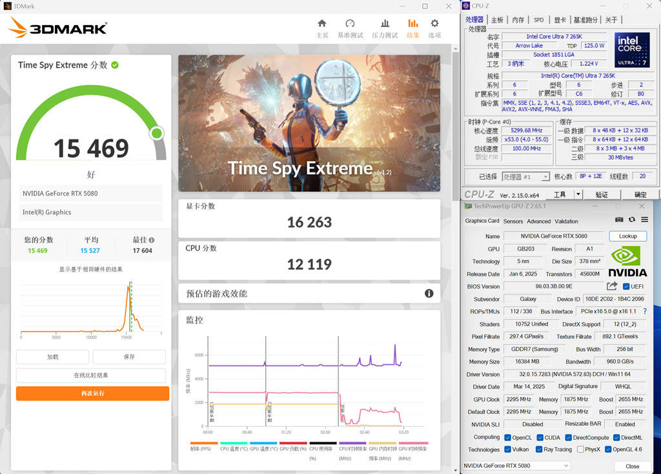This screenshot has height=474, width=661.
Task: Toggle the PhysX checkbox
Action: 580,449
